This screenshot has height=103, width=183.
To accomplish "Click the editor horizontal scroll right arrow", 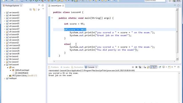I will pyautogui.click(x=174, y=61).
